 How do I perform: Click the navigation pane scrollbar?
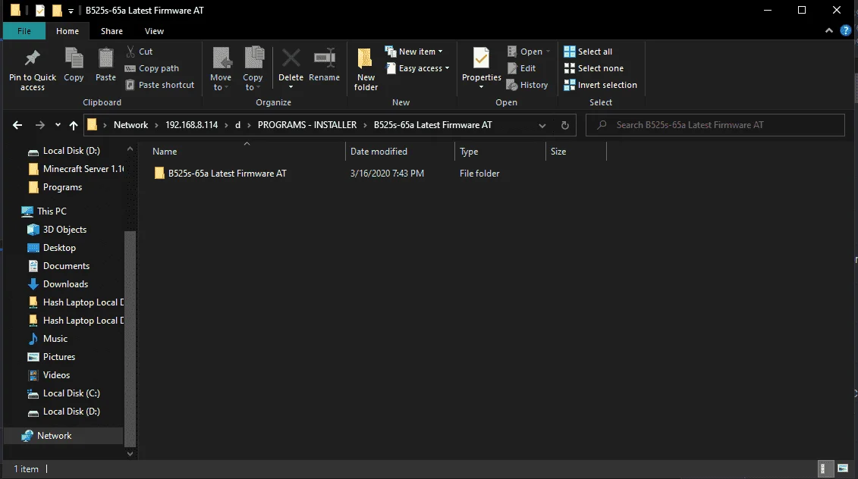pos(130,339)
